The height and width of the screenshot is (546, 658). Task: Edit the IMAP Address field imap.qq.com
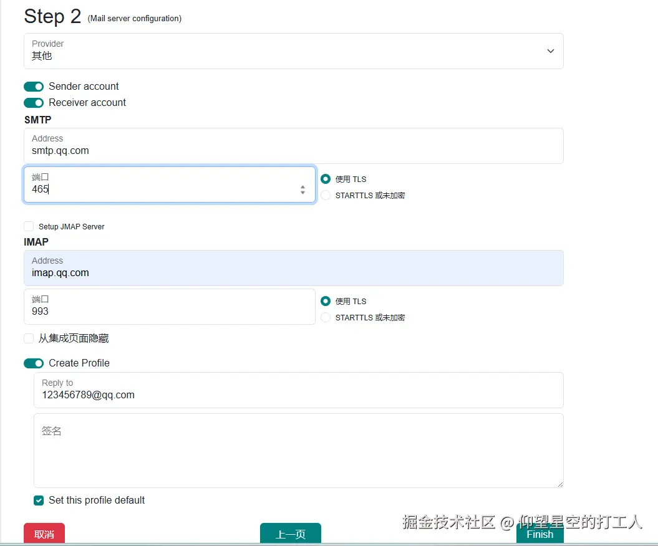[x=293, y=268]
